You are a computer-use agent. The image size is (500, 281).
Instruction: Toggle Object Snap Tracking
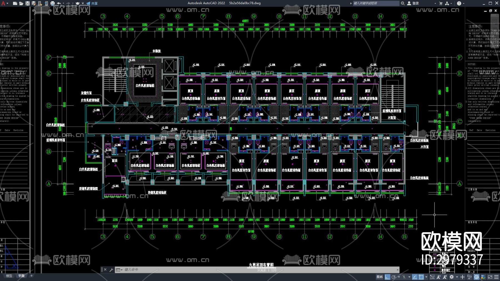pos(414,277)
